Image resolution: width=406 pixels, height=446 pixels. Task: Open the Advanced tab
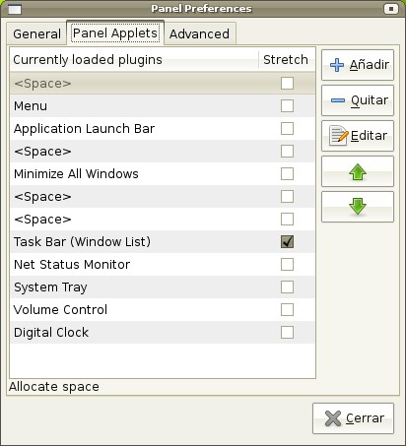[x=199, y=33]
